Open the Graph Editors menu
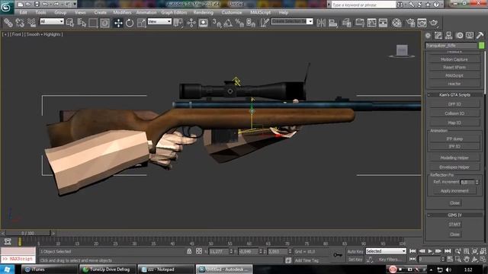 click(174, 12)
